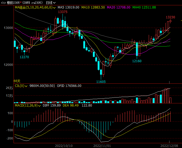182x148 pixels.
Task: Click the 13375 high price label
Action: coord(63,12)
